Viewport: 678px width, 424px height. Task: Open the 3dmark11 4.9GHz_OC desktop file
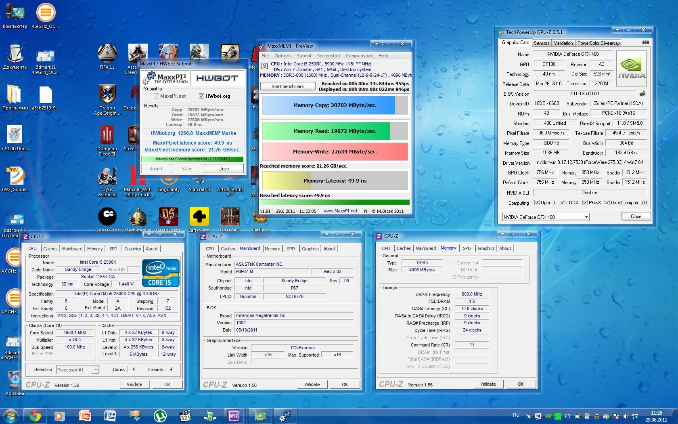[x=46, y=62]
